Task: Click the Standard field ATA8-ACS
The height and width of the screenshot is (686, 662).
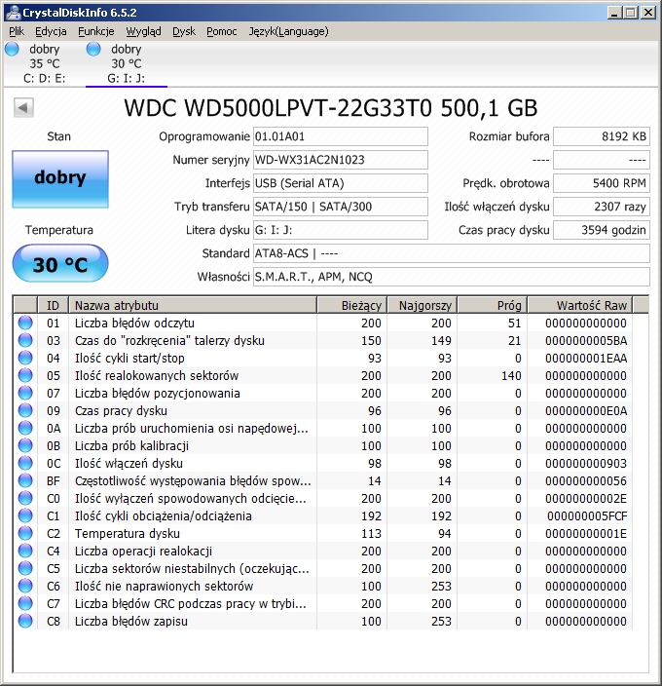Action: (452, 253)
